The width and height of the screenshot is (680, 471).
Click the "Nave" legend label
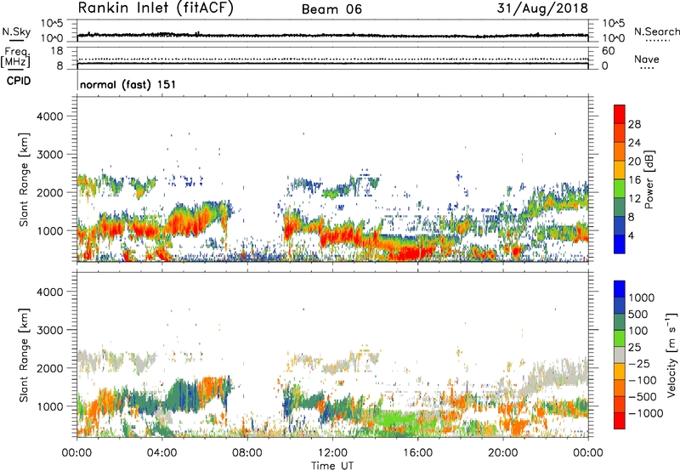647,59
